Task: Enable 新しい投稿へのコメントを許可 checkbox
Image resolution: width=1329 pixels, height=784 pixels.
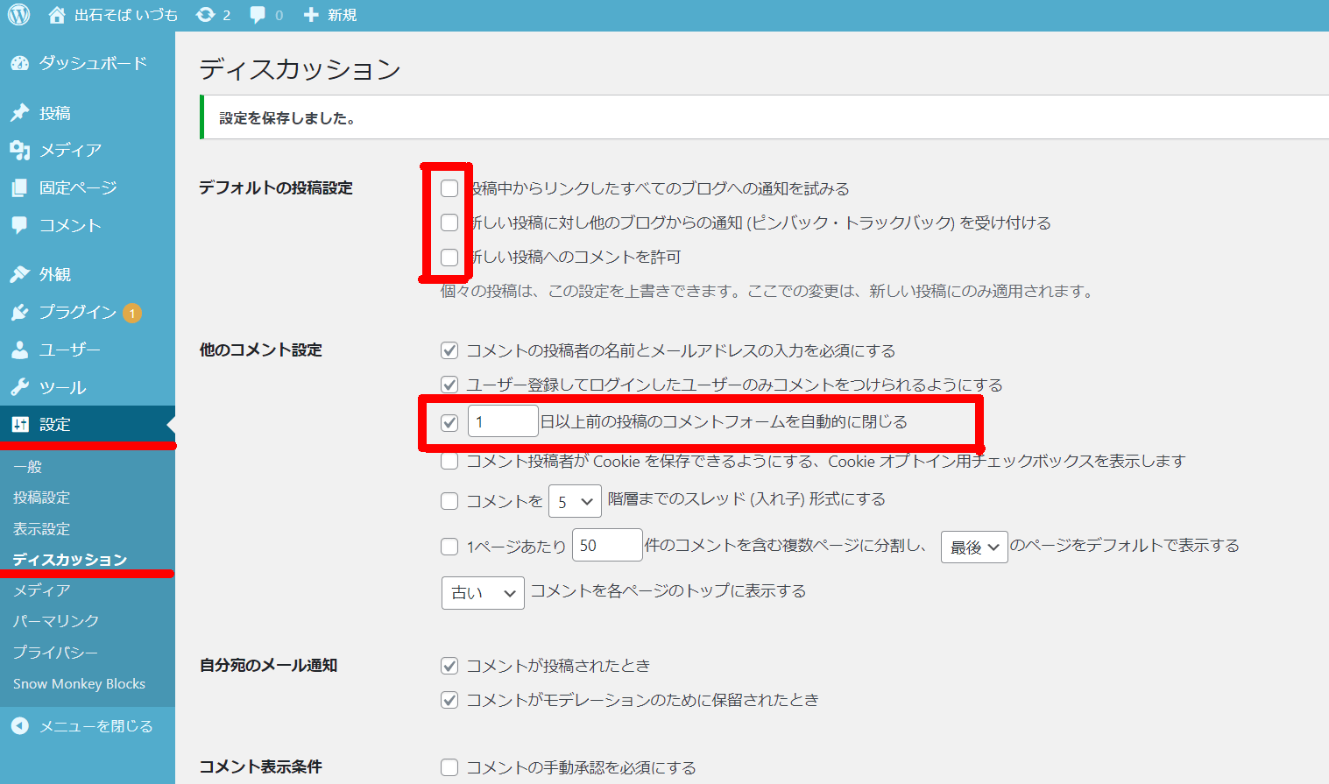Action: click(449, 258)
